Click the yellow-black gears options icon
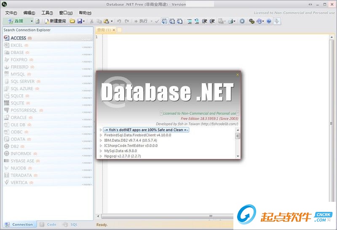The width and height of the screenshot is (337, 230). [x=251, y=21]
